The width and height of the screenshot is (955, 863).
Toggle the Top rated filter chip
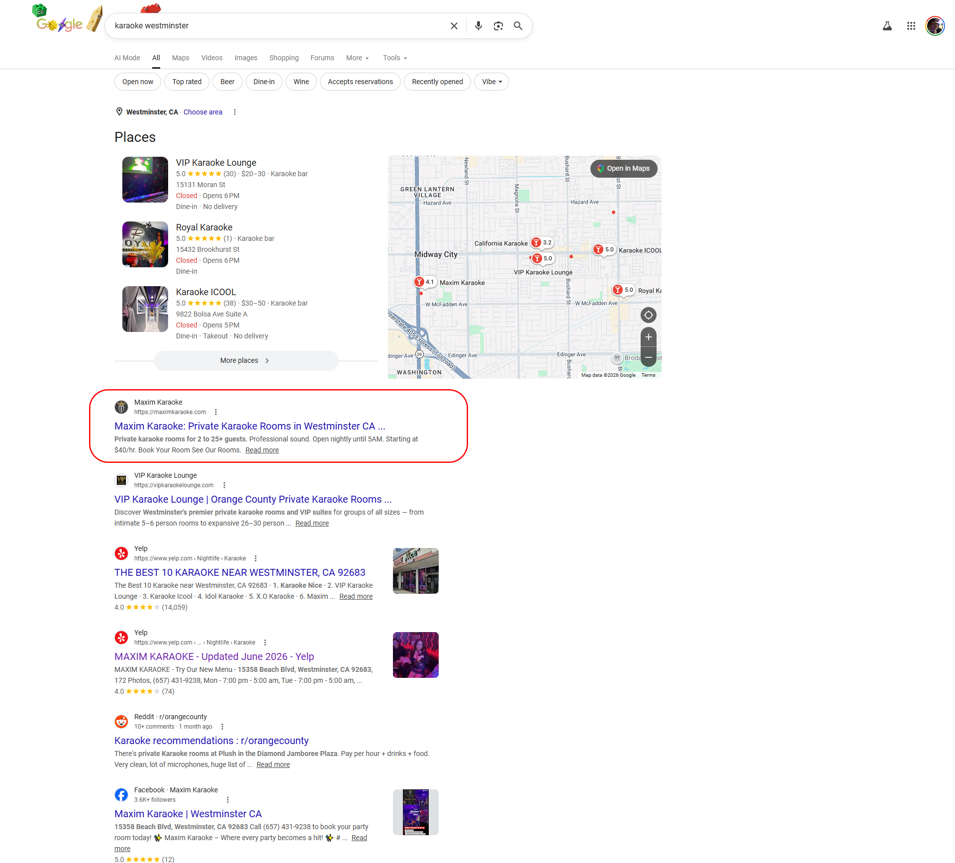click(187, 82)
